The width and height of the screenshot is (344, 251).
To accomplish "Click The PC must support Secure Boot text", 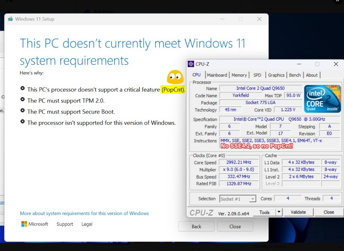I will [71, 112].
